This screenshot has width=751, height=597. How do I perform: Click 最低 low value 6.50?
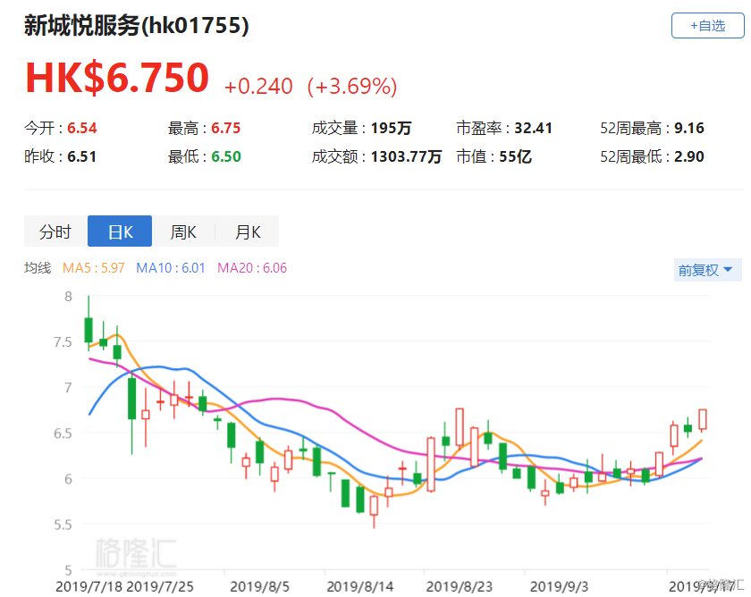click(x=226, y=156)
